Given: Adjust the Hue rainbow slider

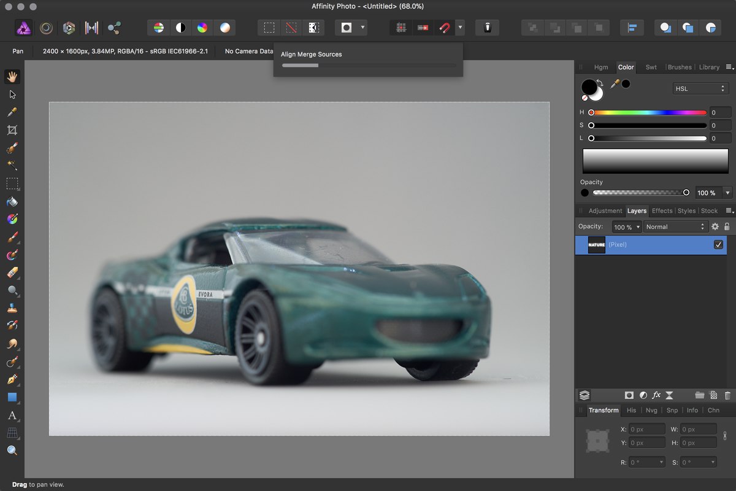Looking at the screenshot, I should click(x=648, y=113).
